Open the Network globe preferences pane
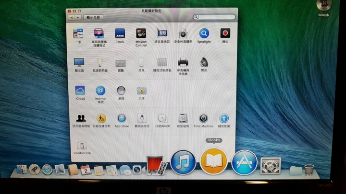The width and height of the screenshot is (346, 194). pyautogui.click(x=121, y=91)
